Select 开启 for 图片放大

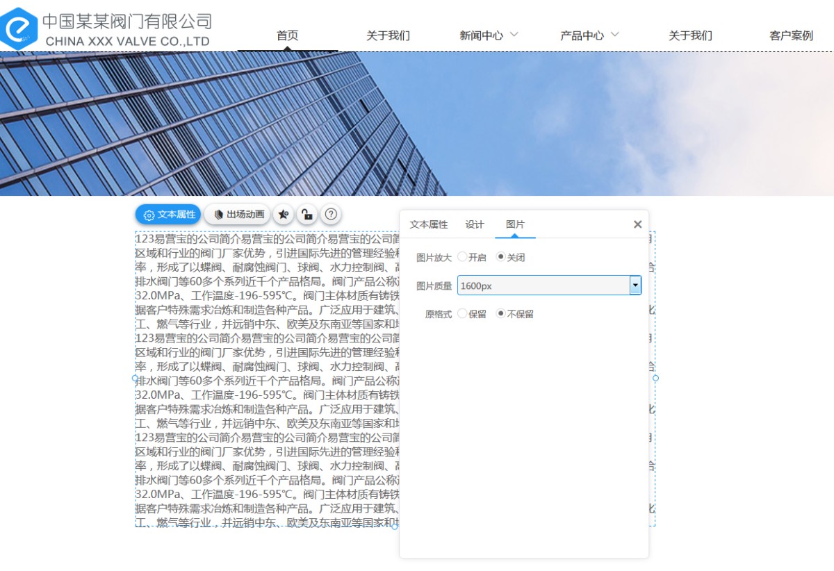pos(463,257)
